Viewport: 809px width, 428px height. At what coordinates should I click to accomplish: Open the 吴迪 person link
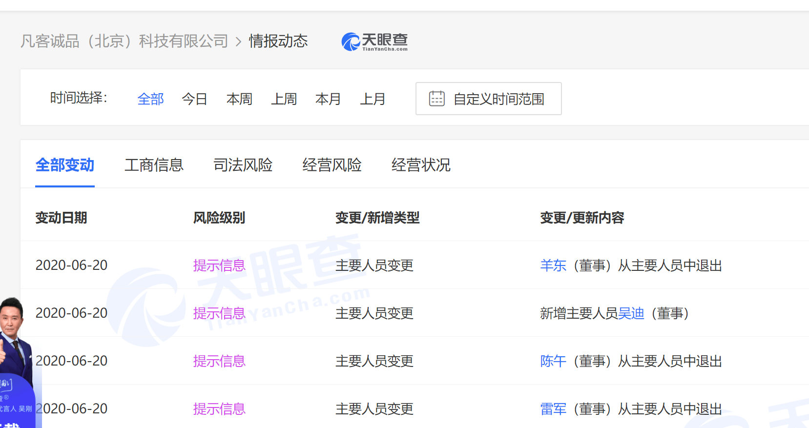[x=631, y=313]
